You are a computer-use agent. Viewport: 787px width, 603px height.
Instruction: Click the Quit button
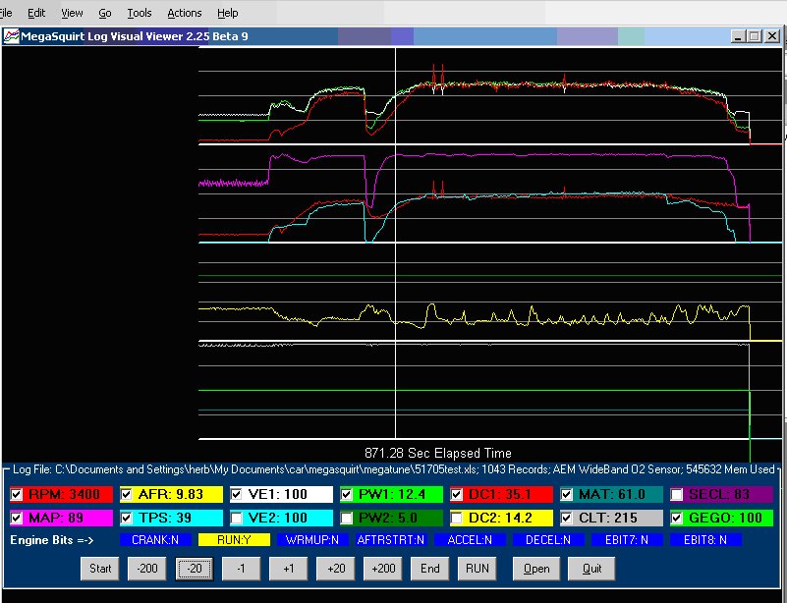point(591,569)
